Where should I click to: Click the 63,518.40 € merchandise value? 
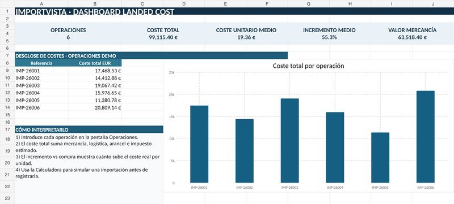click(x=413, y=37)
